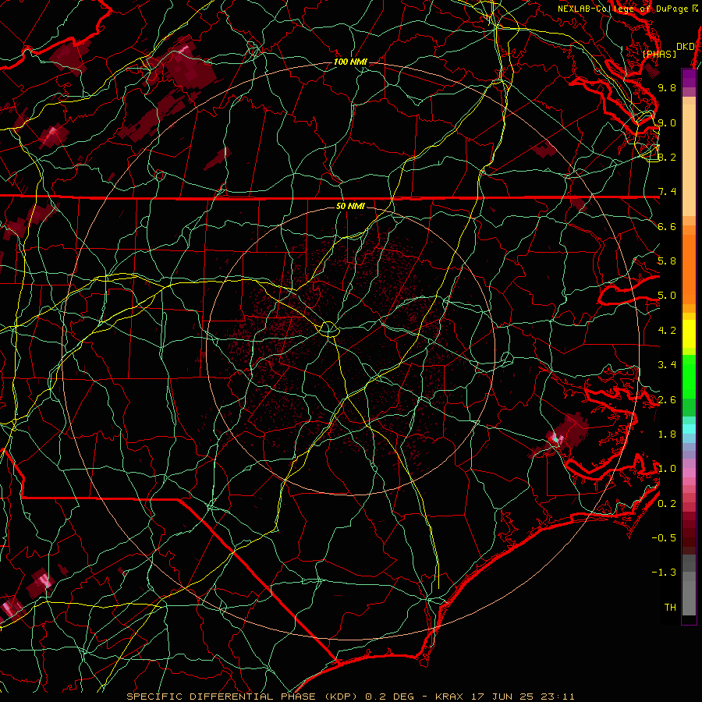Click the 6.6 scale label
This screenshot has width=702, height=702.
pyautogui.click(x=667, y=226)
